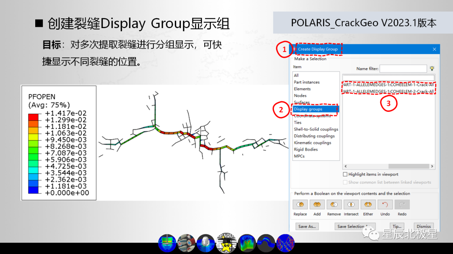
Task: Click the Add boolean operation icon
Action: coord(317,204)
